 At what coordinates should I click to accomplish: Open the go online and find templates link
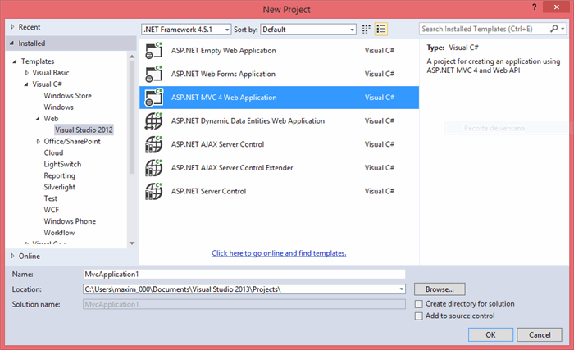279,253
